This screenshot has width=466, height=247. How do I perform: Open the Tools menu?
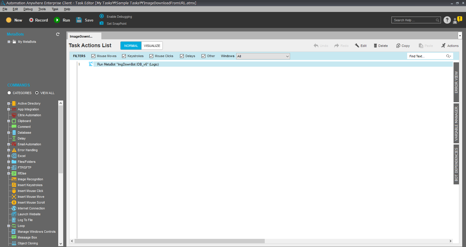click(x=42, y=9)
